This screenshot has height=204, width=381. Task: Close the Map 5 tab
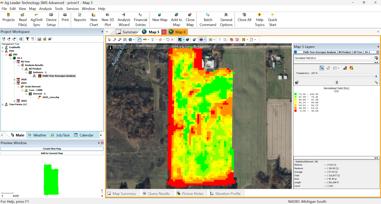pyautogui.click(x=164, y=32)
